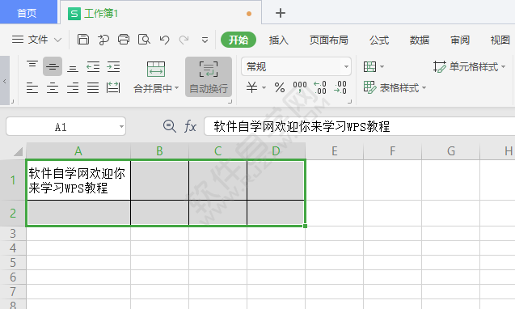Decrease indent of cell text

pos(93,66)
